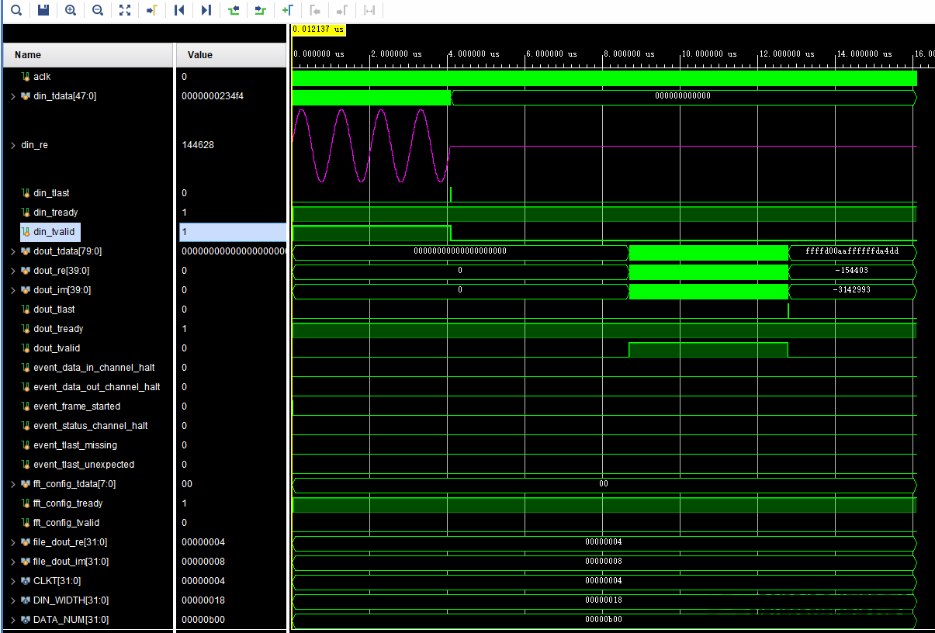Apply Zoom Fit to the waveform

click(x=125, y=10)
